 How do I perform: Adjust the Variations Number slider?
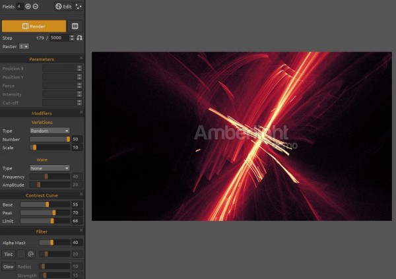(x=49, y=139)
